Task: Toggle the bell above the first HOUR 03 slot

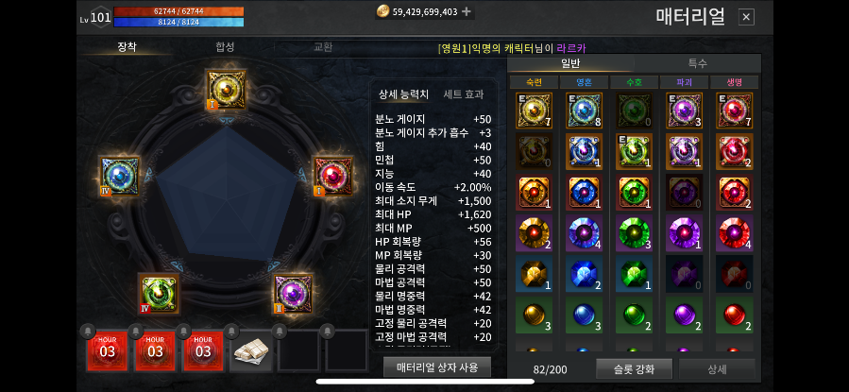Action: [x=88, y=331]
